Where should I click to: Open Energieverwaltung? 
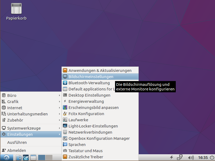coord(100,101)
